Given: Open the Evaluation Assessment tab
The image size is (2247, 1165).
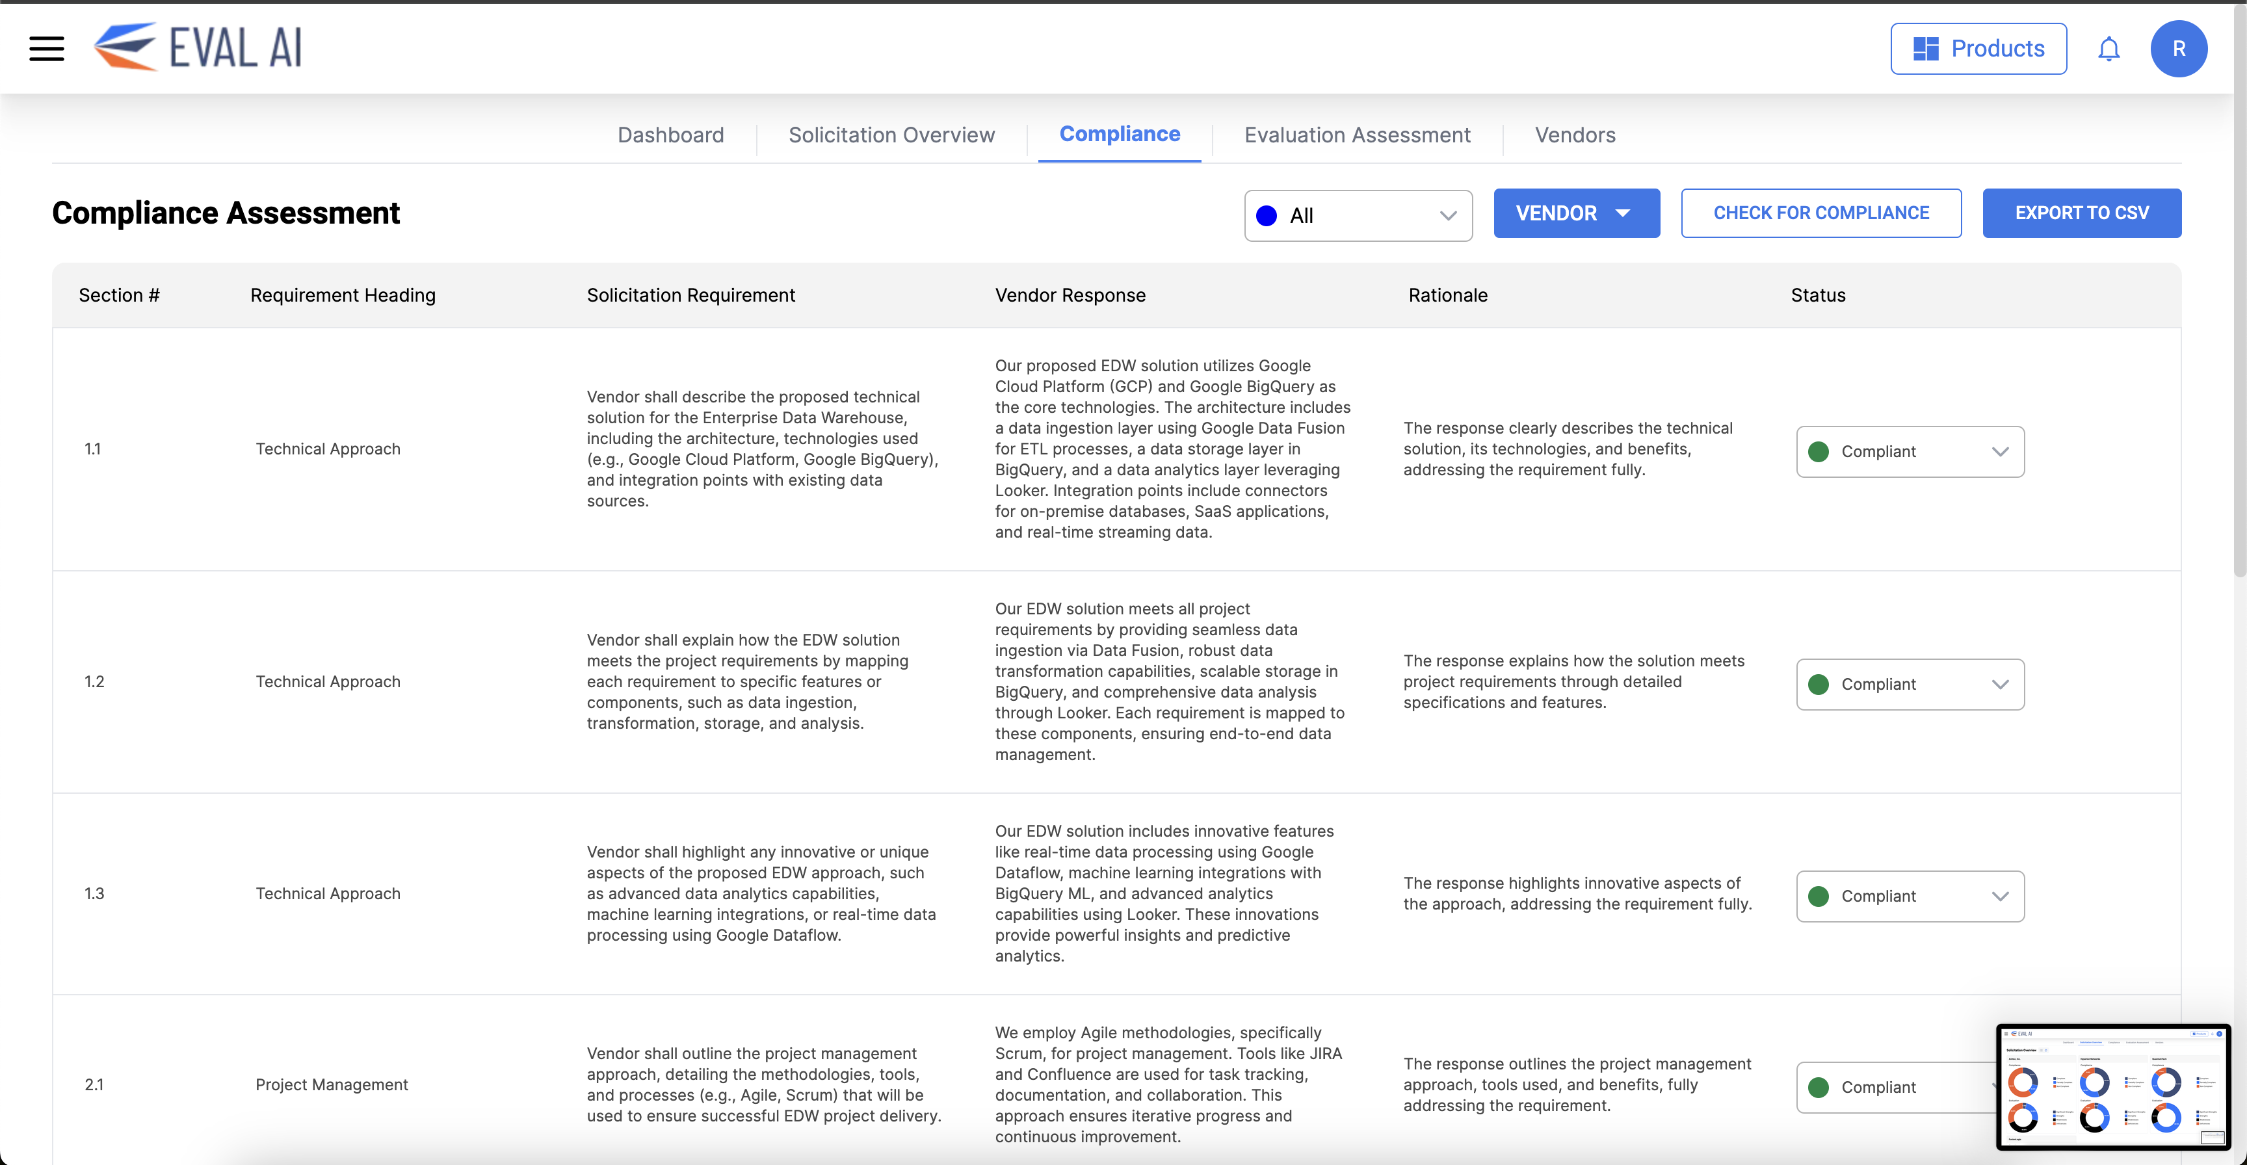Looking at the screenshot, I should coord(1358,135).
